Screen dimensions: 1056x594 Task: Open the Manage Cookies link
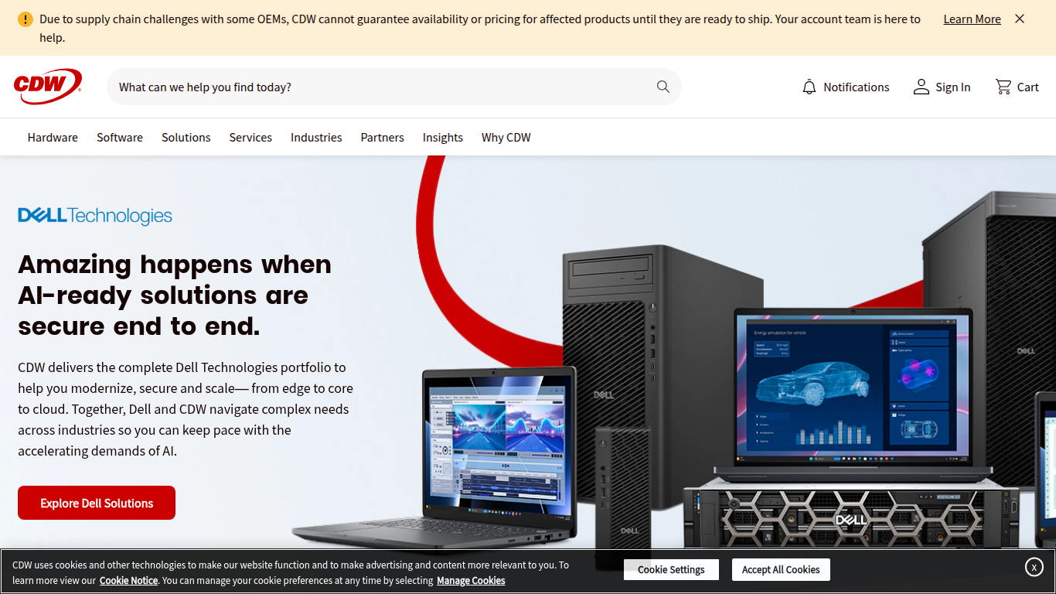[x=471, y=580]
